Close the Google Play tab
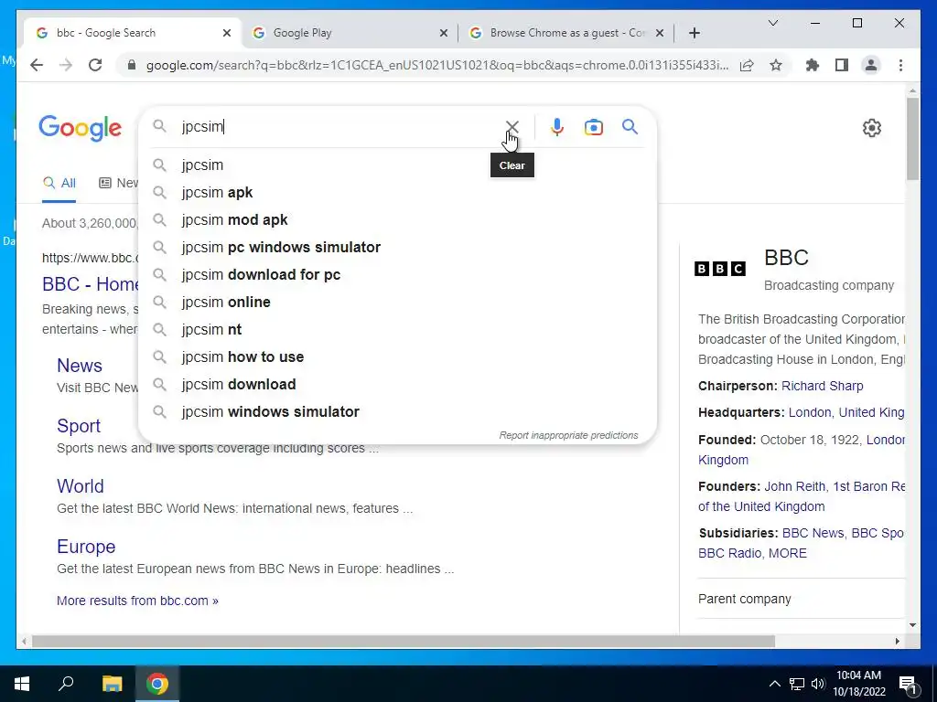The height and width of the screenshot is (702, 937). click(444, 34)
